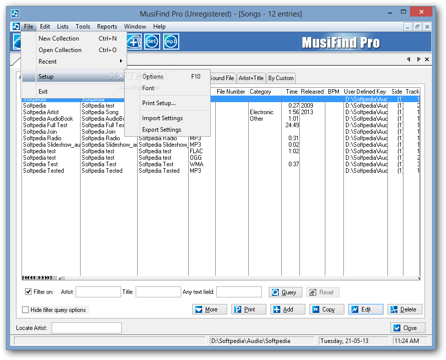Click the next tab arrow in tab strip
Screen dimensions: 446x360
(418, 59)
